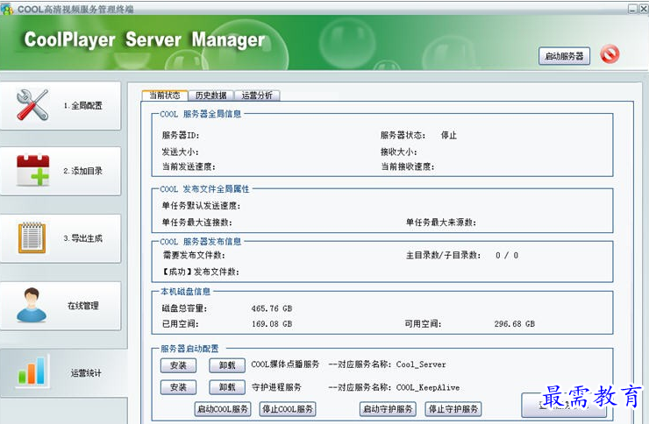Click the 需要发布文件数 label

tap(194, 256)
